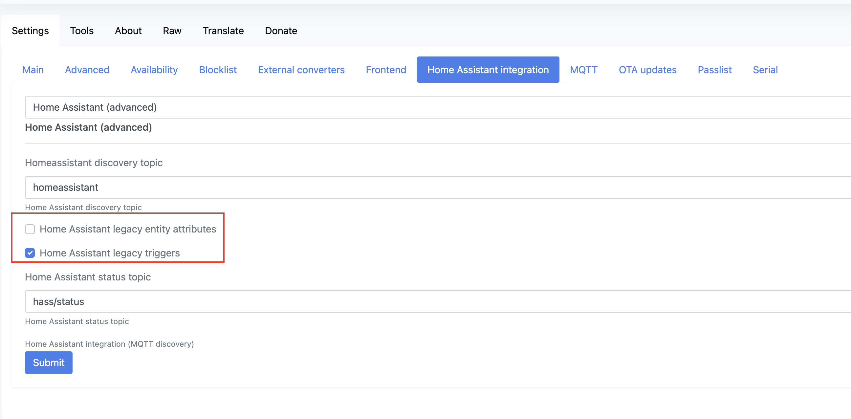Open the Advanced settings section
Image resolution: width=851 pixels, height=419 pixels.
(87, 70)
